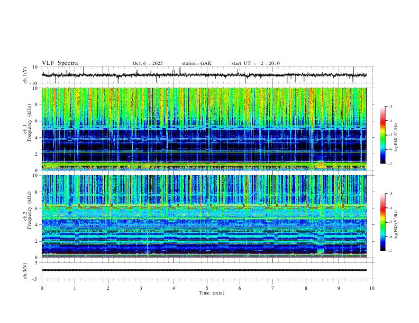This screenshot has height=323, width=419.
Task: Click the ch.1 Frequency (kHz) axis label
Action: click(x=27, y=122)
